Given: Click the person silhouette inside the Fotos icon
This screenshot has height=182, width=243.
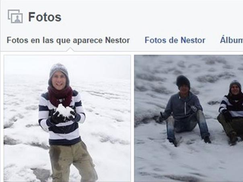Looking at the screenshot, I should click(x=18, y=19).
